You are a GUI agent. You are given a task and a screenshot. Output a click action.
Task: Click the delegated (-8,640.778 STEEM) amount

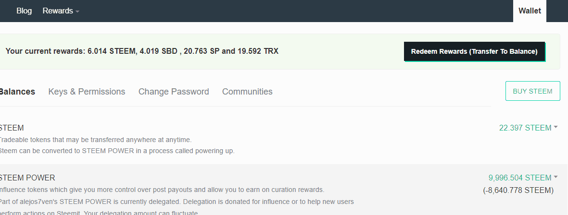click(x=518, y=190)
